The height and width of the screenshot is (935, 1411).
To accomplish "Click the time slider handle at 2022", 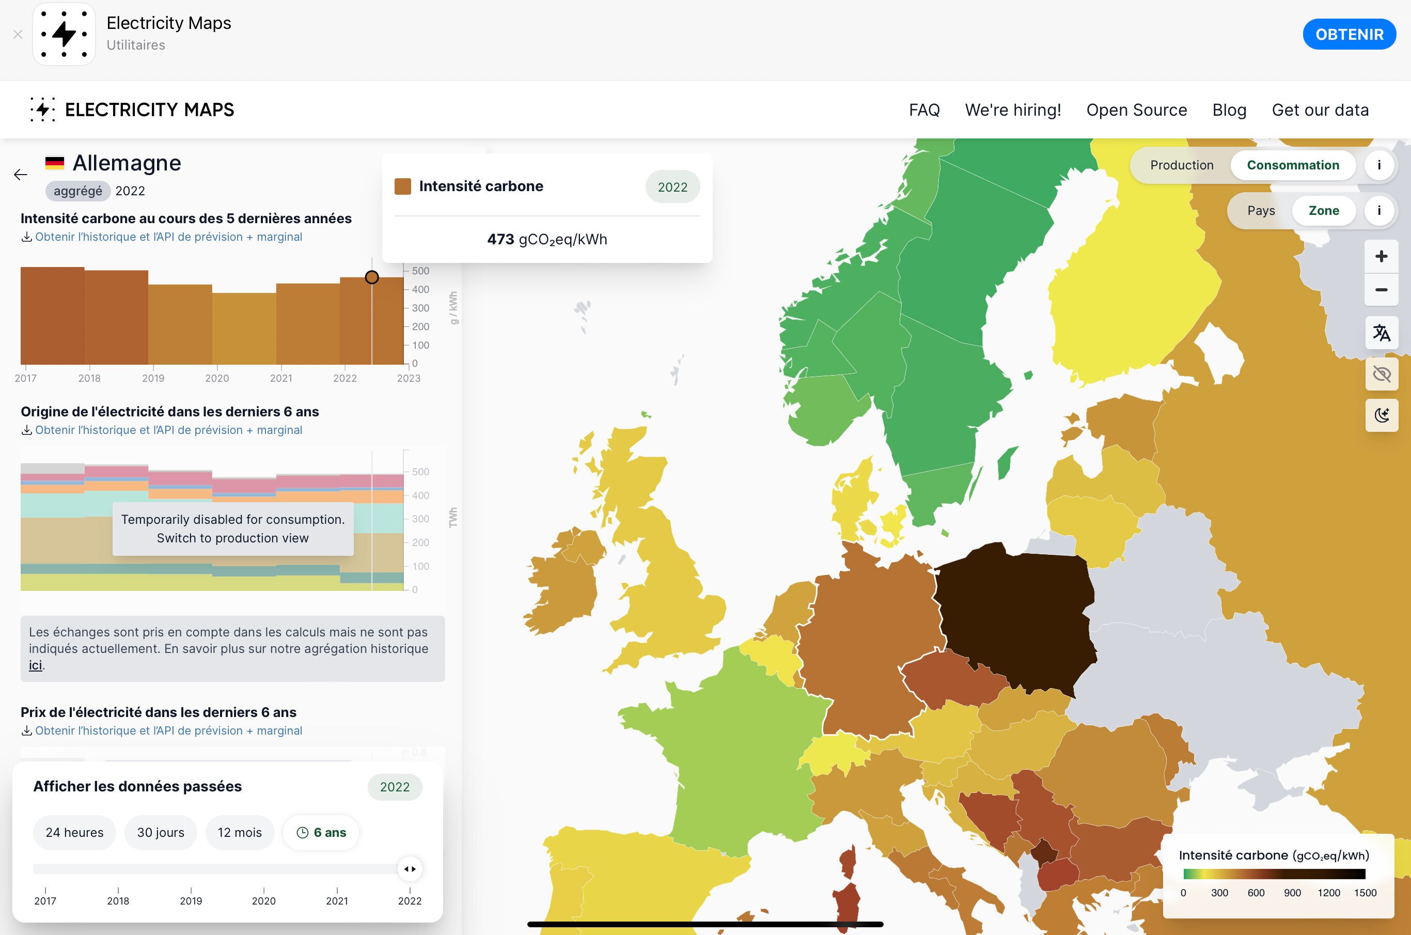I will pos(410,869).
